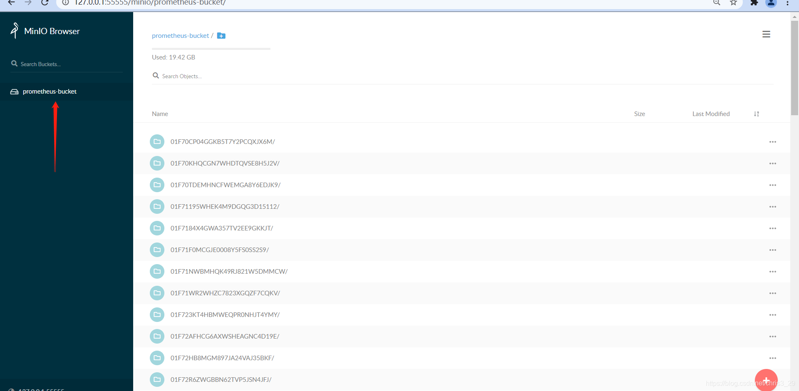
Task: Open the hamburger menu icon
Action: 766,34
